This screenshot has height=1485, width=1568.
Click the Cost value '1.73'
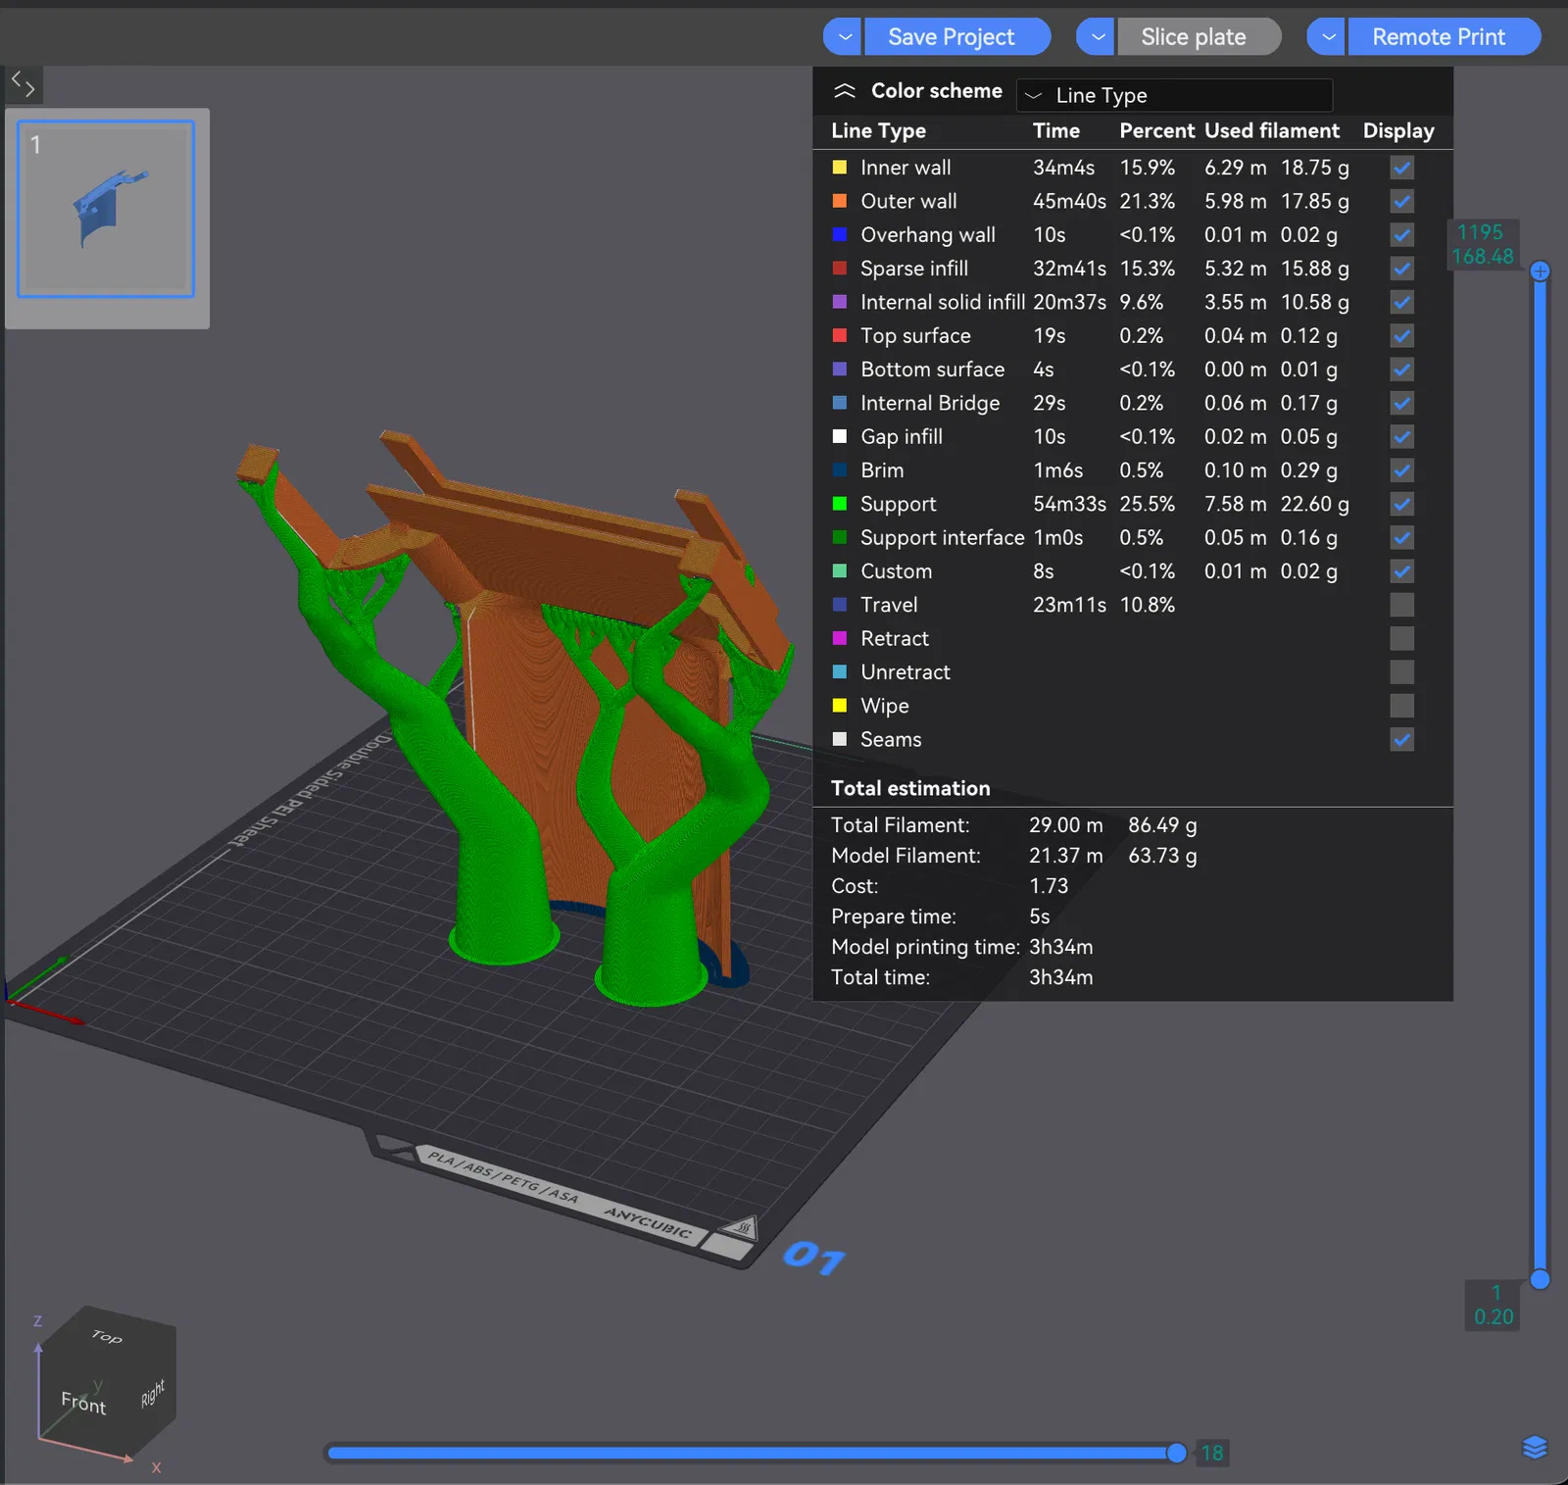point(1049,886)
